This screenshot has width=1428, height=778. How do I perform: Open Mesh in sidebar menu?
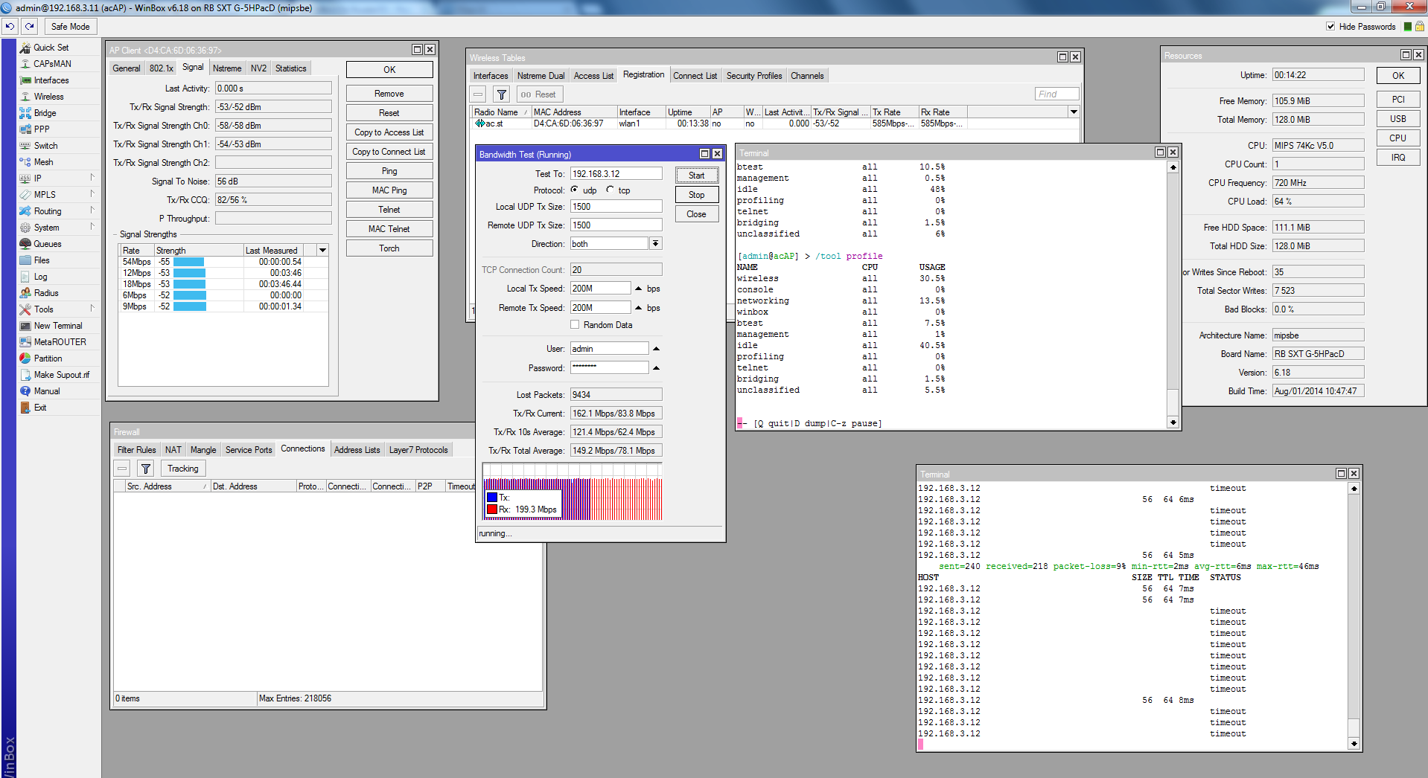pos(43,162)
